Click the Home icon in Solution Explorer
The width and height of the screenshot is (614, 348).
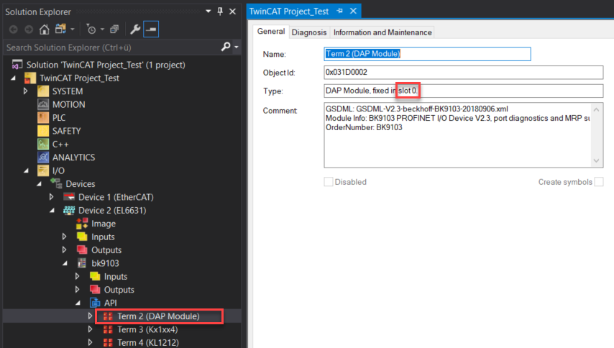[45, 29]
